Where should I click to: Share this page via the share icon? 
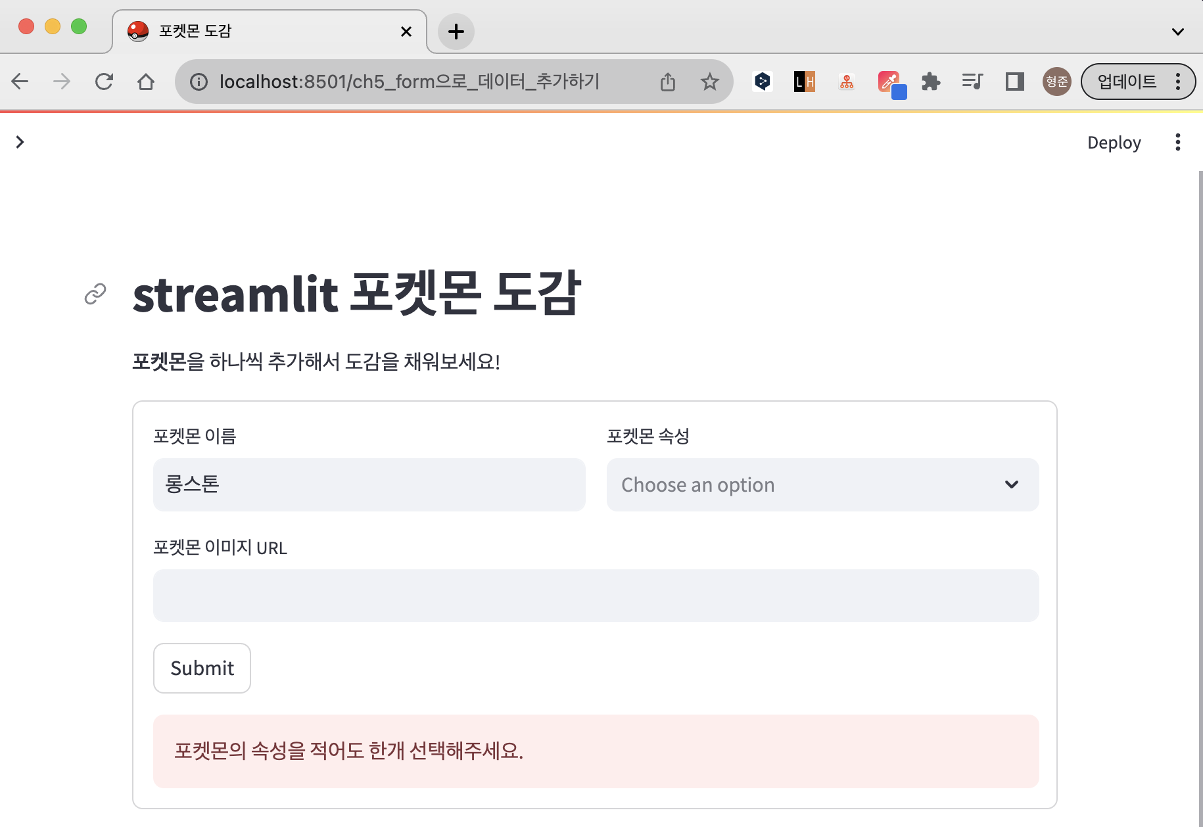coord(668,82)
